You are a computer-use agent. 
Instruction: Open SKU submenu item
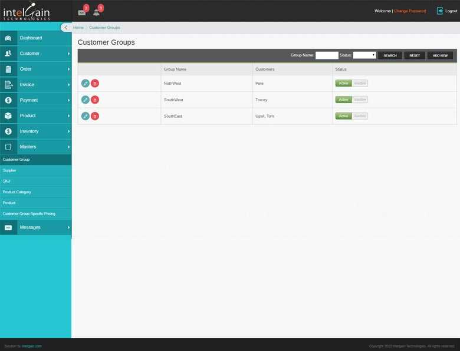(36, 181)
